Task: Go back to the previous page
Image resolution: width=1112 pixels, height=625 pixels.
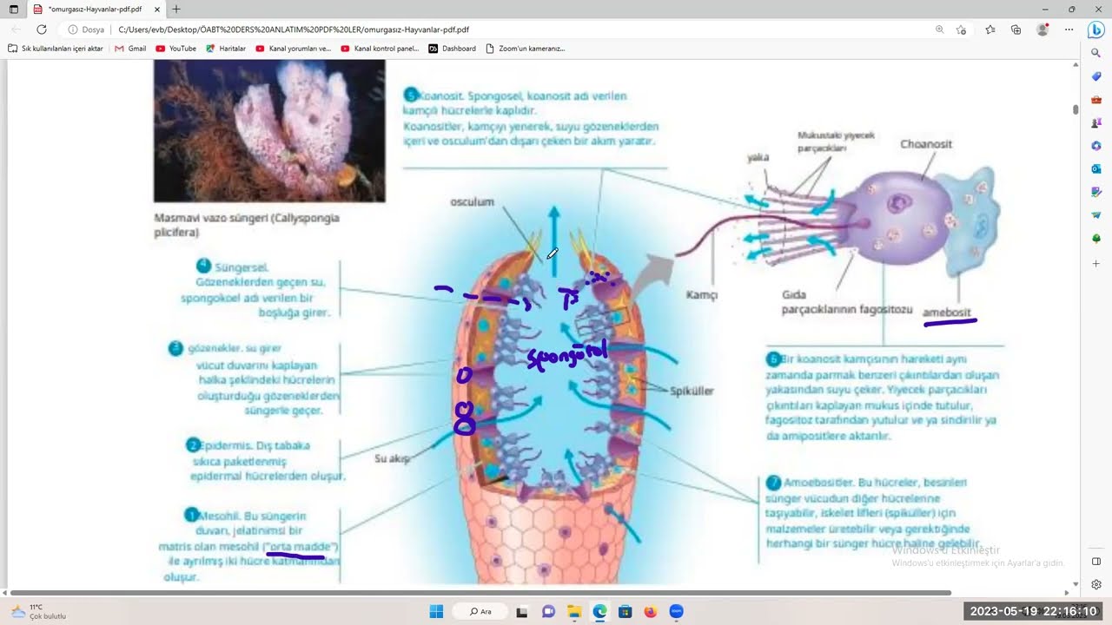Action: (x=17, y=29)
